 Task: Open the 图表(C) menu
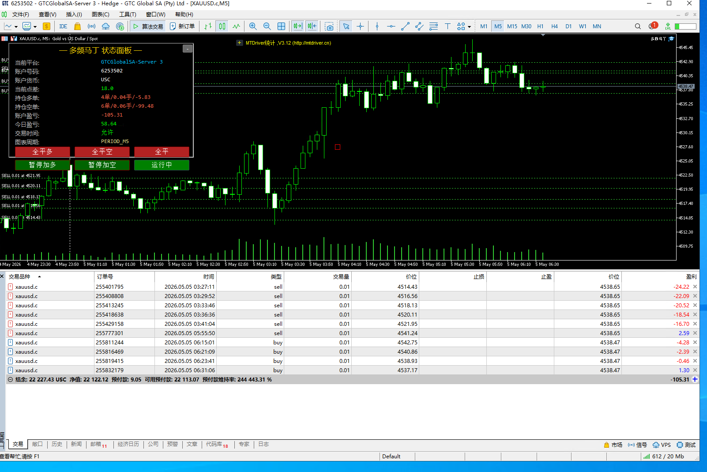(x=100, y=15)
